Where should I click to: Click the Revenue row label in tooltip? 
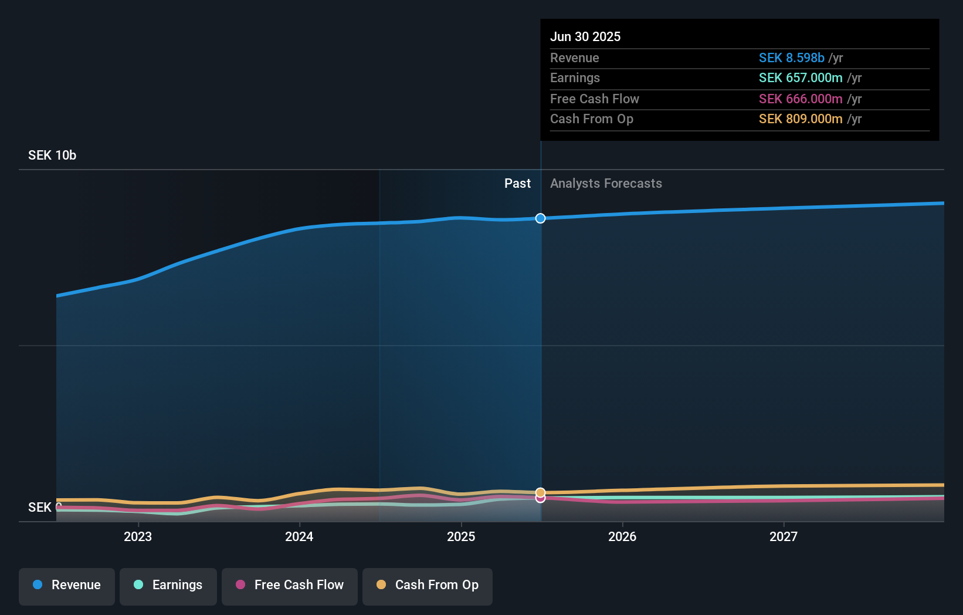pos(575,58)
